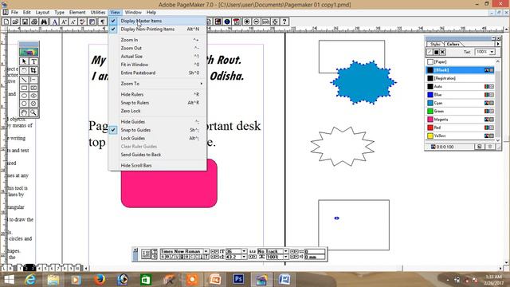Click the Print toolbar icon
Screen dimensions: 510x287
coord(34,22)
